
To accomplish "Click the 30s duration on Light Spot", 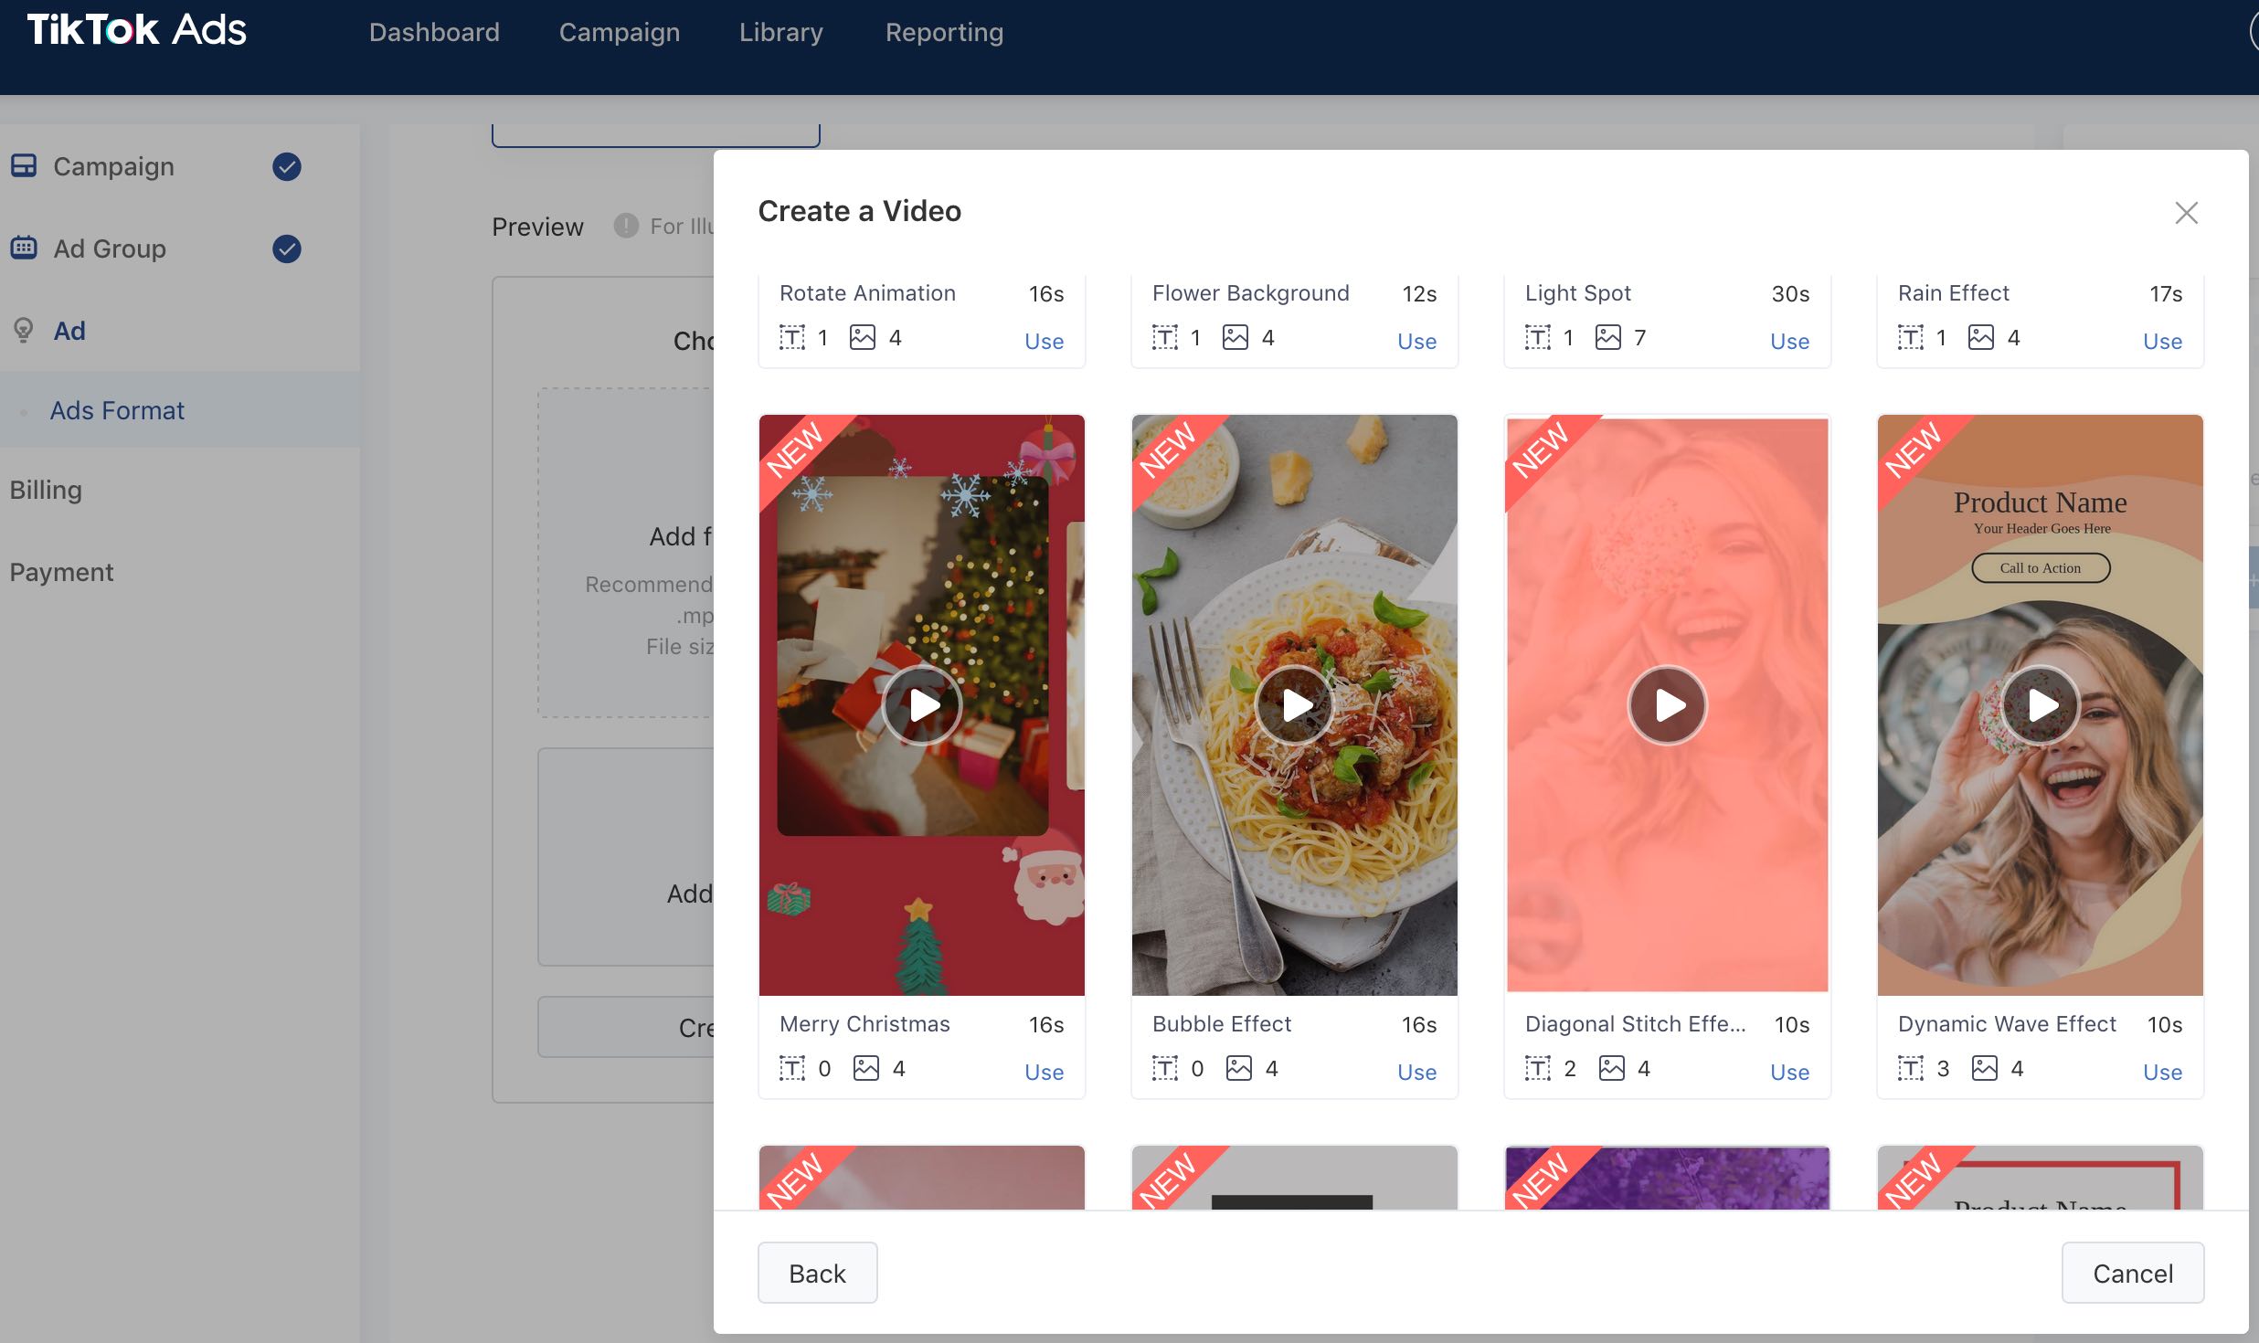I will click(x=1790, y=293).
